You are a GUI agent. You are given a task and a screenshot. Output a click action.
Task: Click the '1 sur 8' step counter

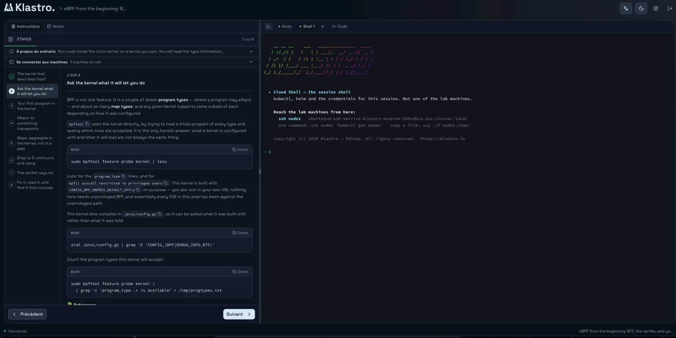(248, 39)
